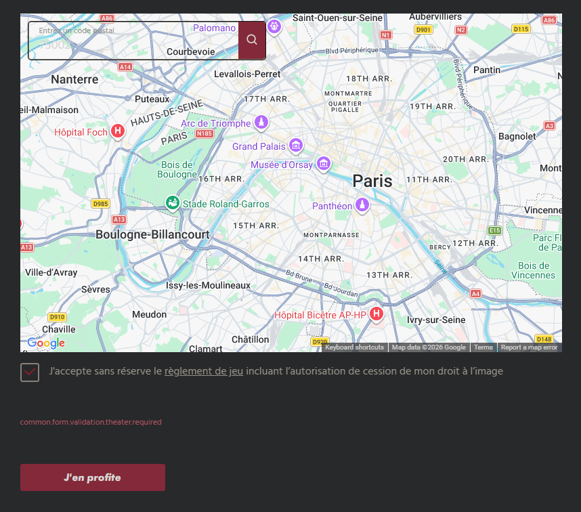Click the D985 road shield
The height and width of the screenshot is (512, 581).
click(x=100, y=204)
